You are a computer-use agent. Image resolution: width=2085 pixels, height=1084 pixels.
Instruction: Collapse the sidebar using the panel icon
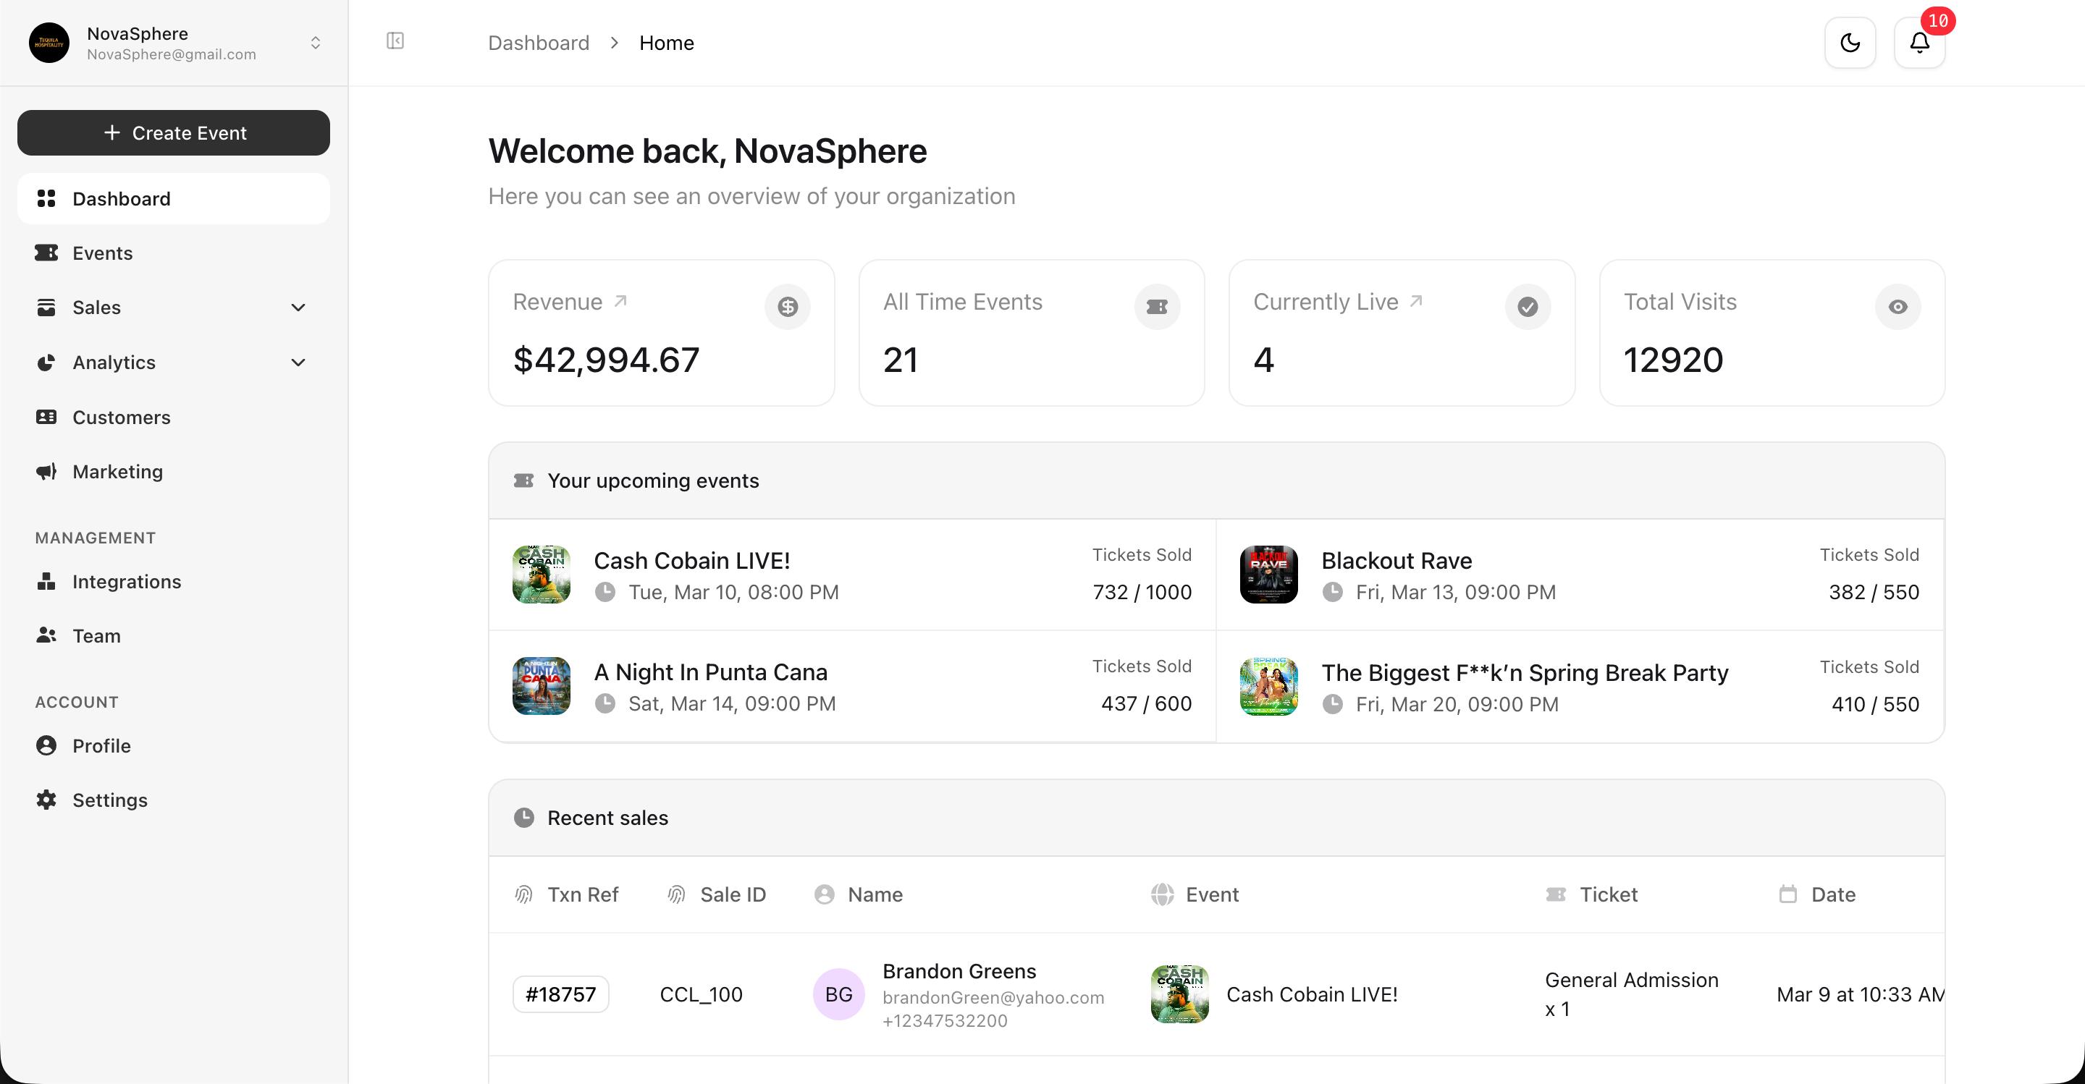coord(395,41)
